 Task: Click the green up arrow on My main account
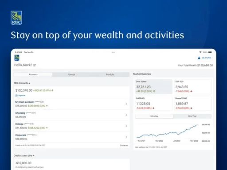(47, 106)
